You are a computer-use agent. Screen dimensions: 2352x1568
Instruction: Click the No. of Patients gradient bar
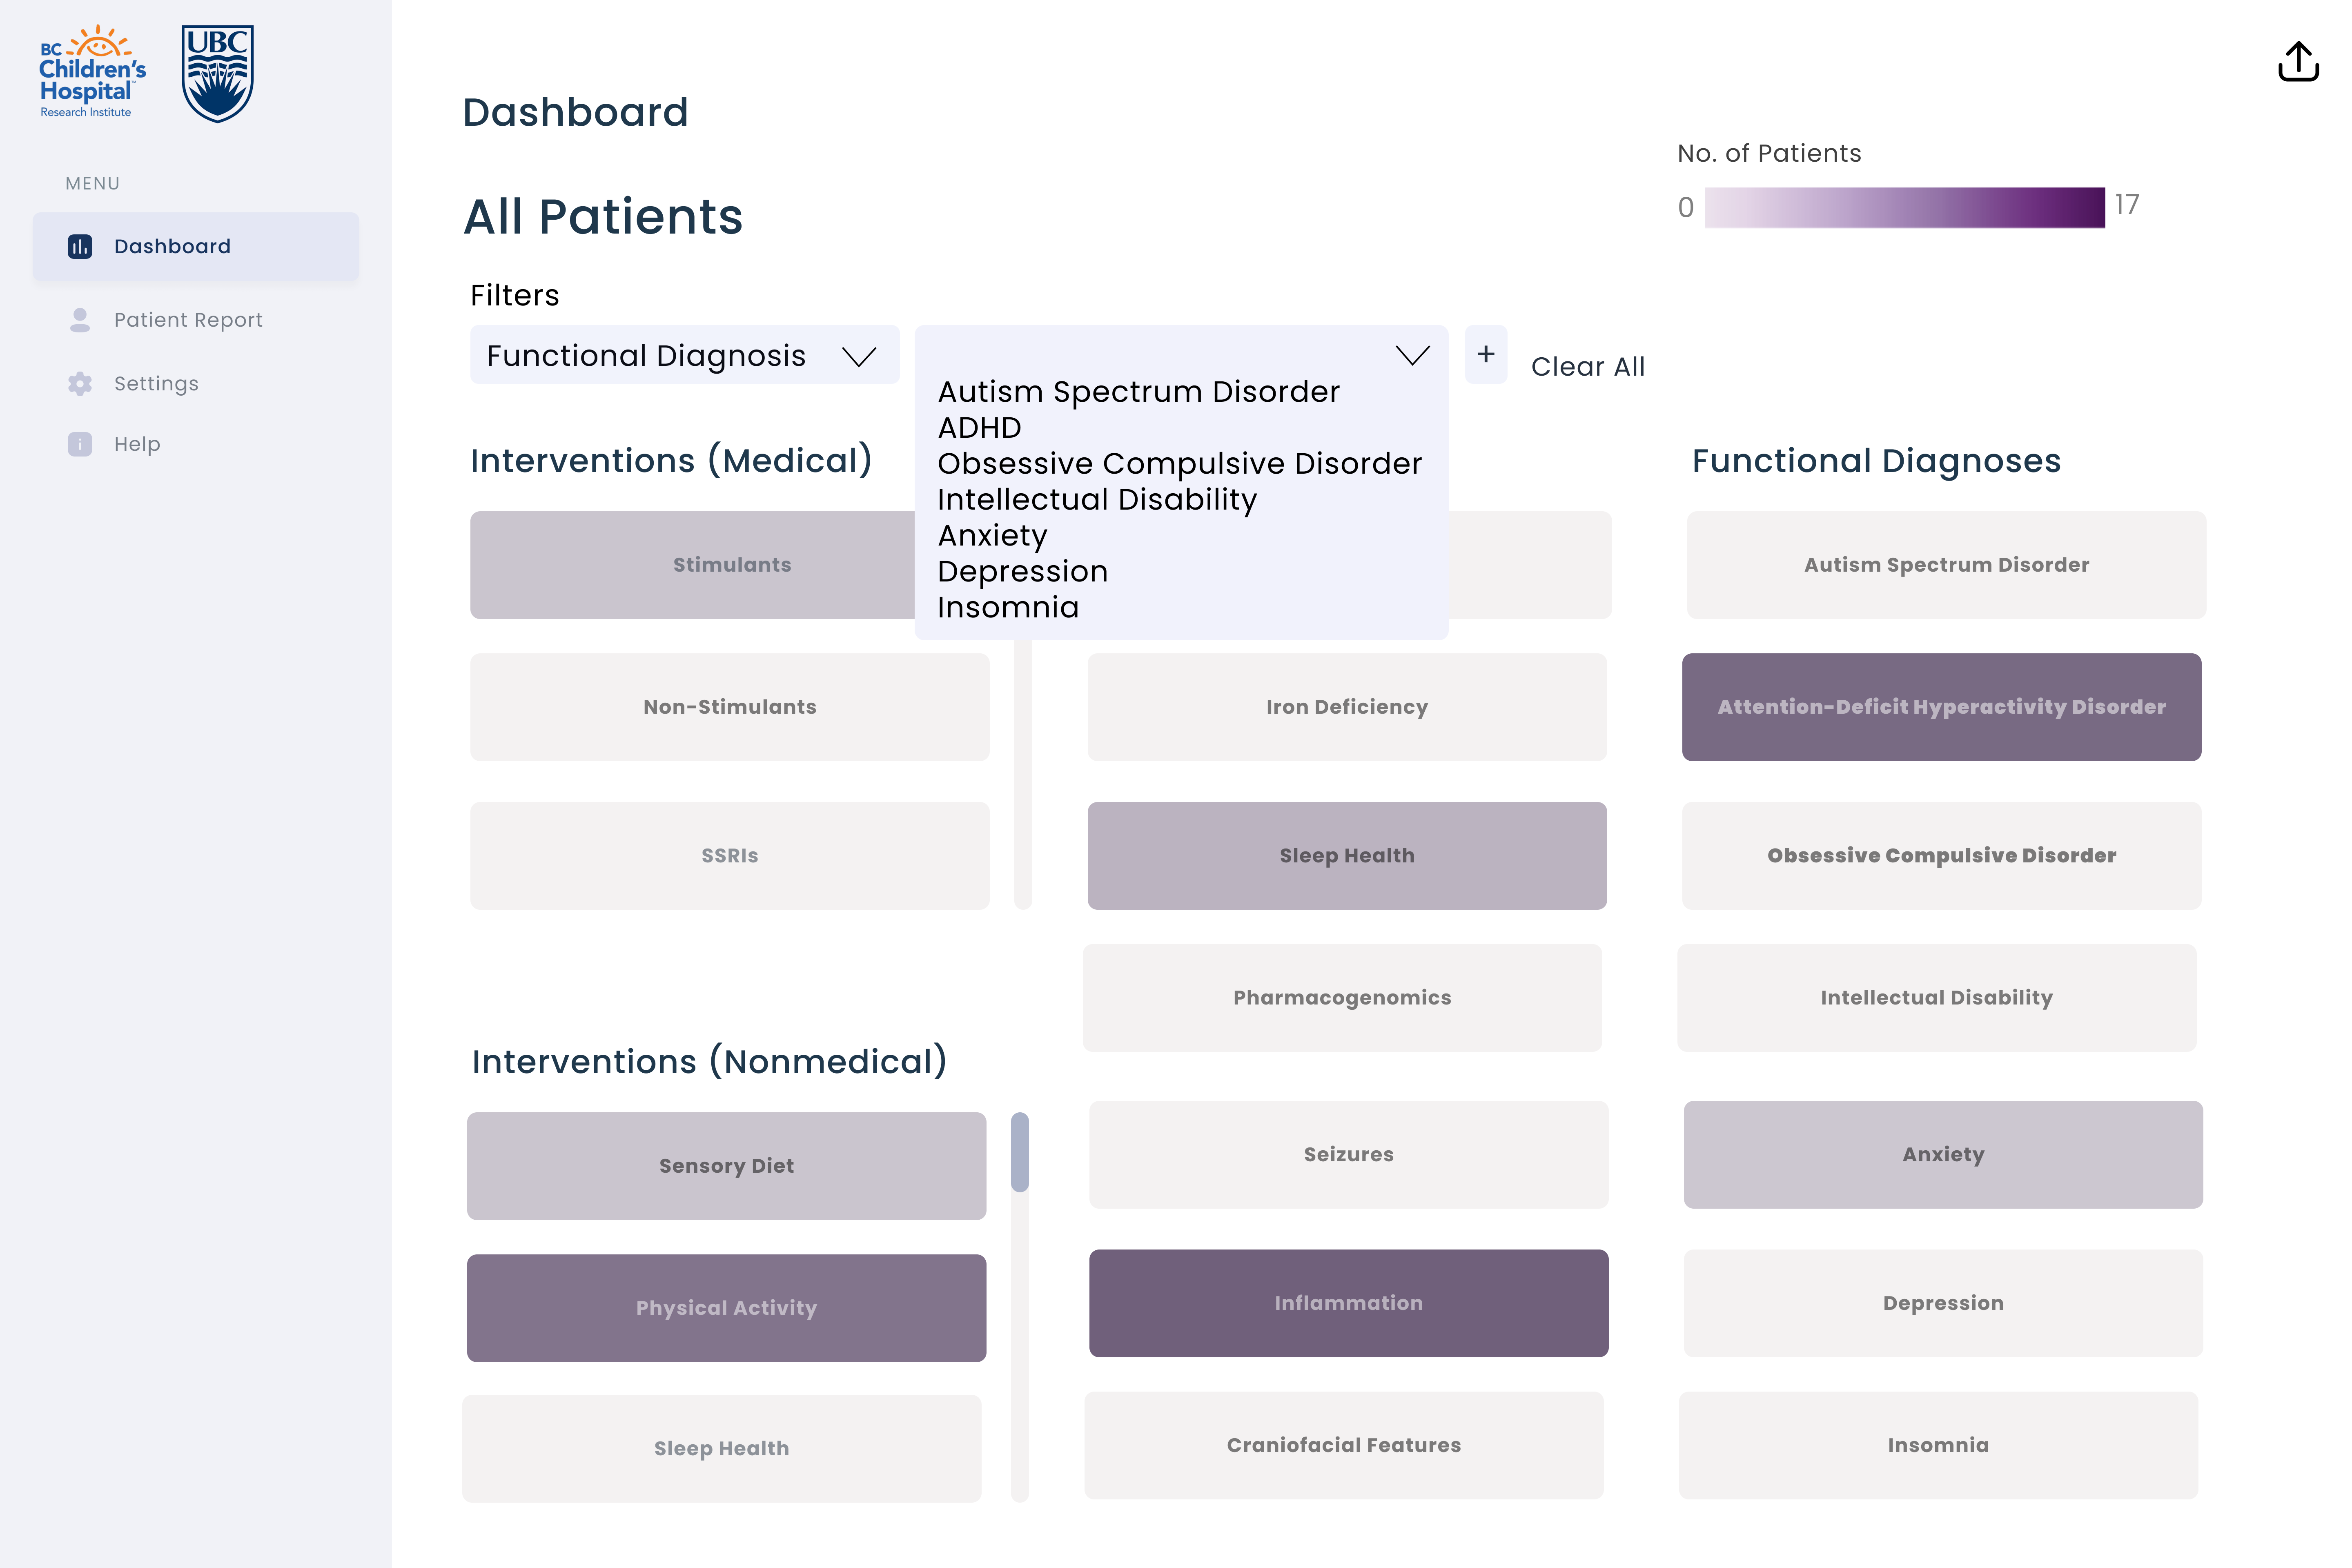(x=1904, y=207)
